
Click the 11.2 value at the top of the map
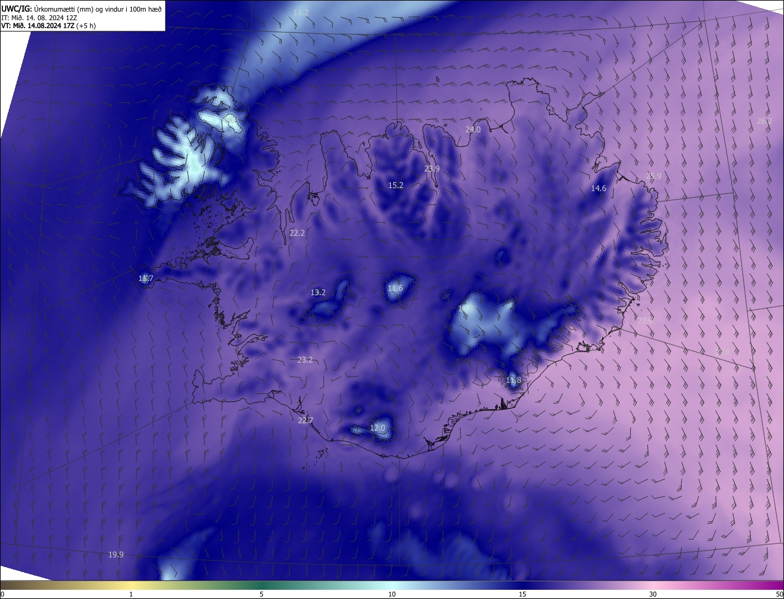click(301, 12)
